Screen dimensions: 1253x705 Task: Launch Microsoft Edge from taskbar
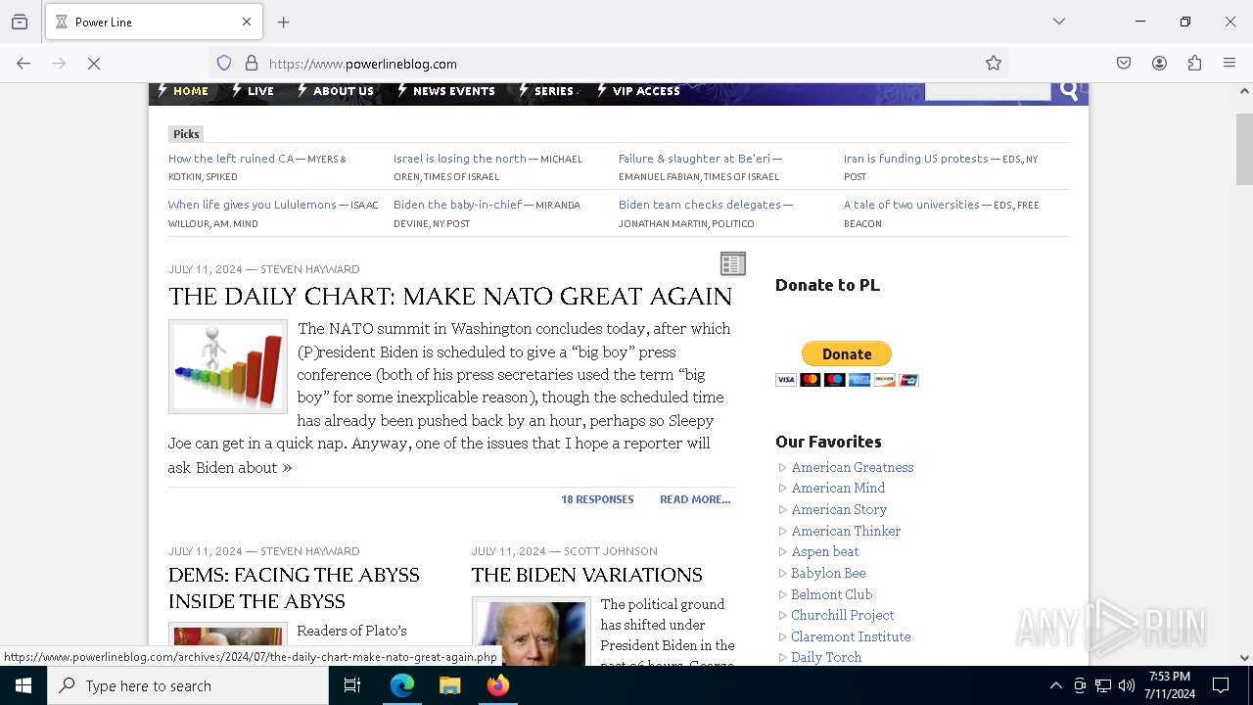(x=402, y=685)
